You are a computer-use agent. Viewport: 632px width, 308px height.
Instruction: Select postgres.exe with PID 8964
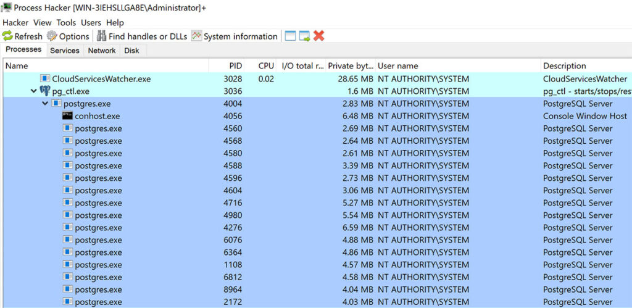pos(318,289)
